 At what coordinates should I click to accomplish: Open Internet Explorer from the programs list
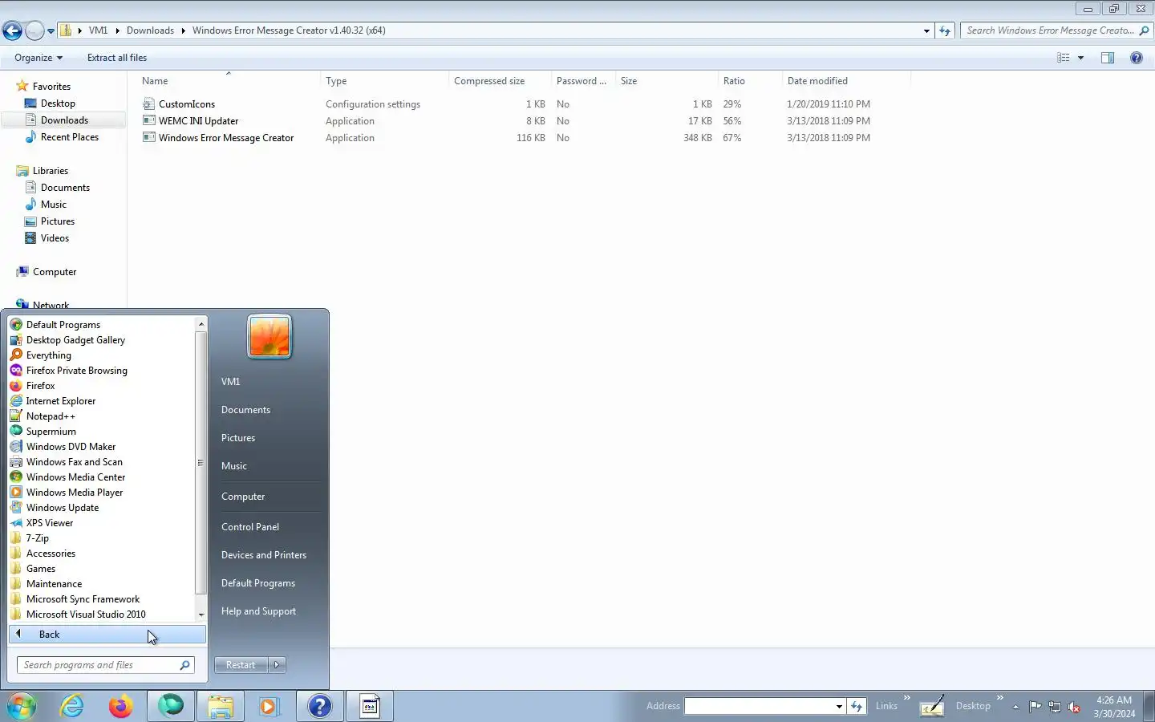tap(60, 401)
